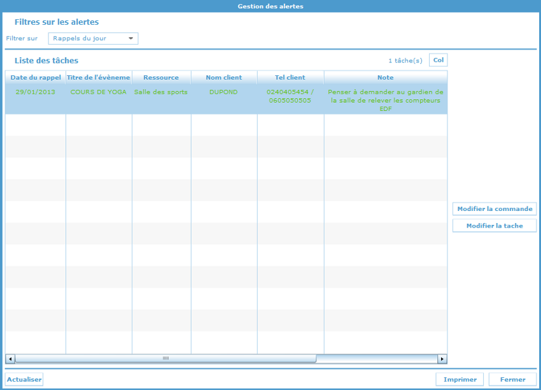Screen dimensions: 541x390
Task: Click the Col button
Action: coord(438,60)
